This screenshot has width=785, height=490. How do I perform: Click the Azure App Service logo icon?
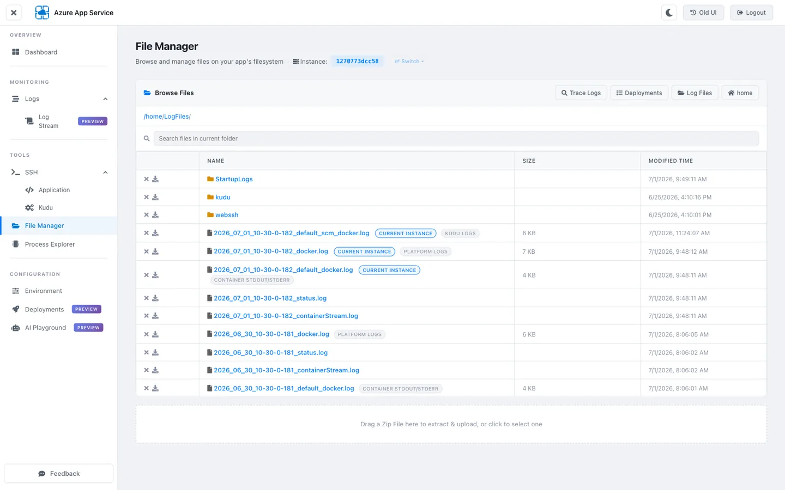tap(42, 13)
